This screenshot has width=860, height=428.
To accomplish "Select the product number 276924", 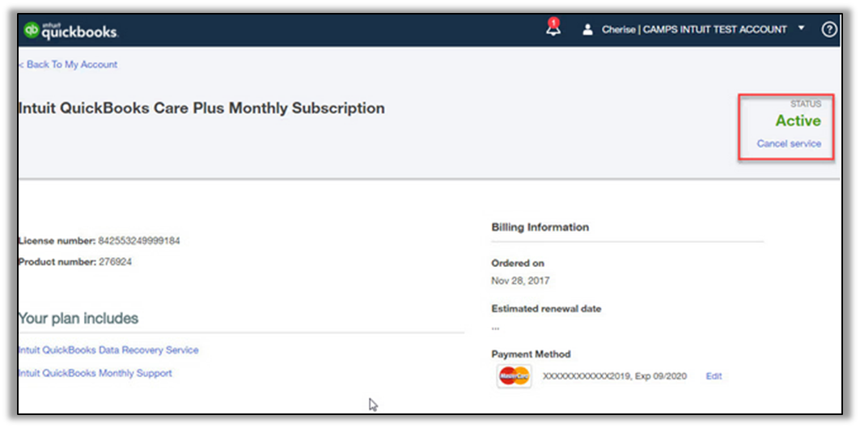I will point(115,262).
